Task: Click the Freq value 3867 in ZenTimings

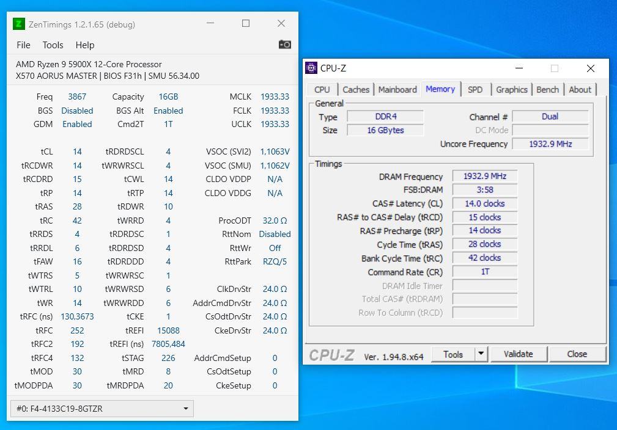Action: coord(77,97)
